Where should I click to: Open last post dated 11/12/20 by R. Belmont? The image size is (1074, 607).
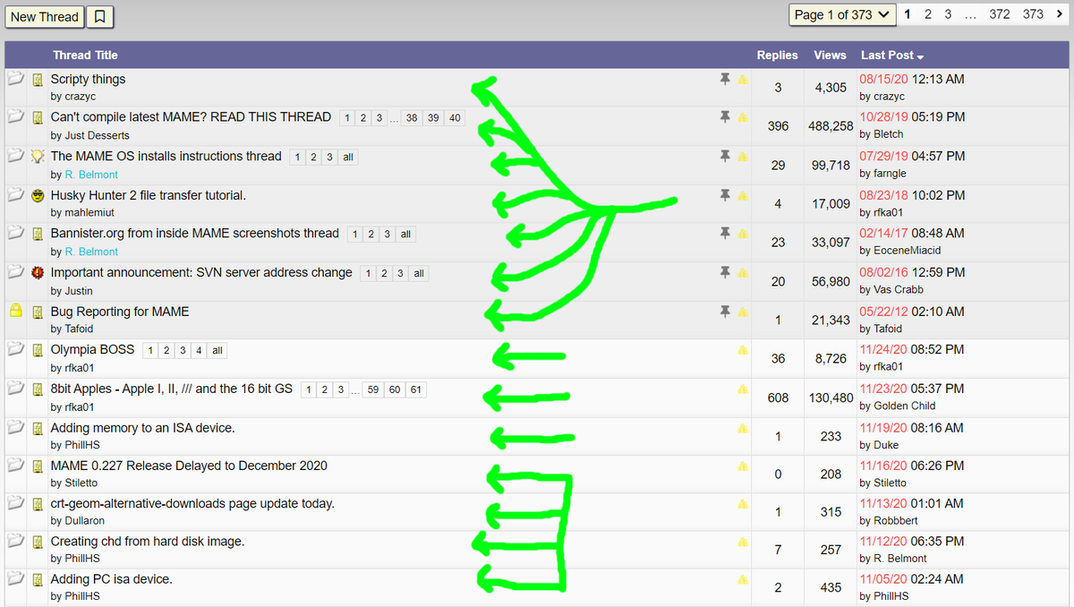click(x=912, y=541)
